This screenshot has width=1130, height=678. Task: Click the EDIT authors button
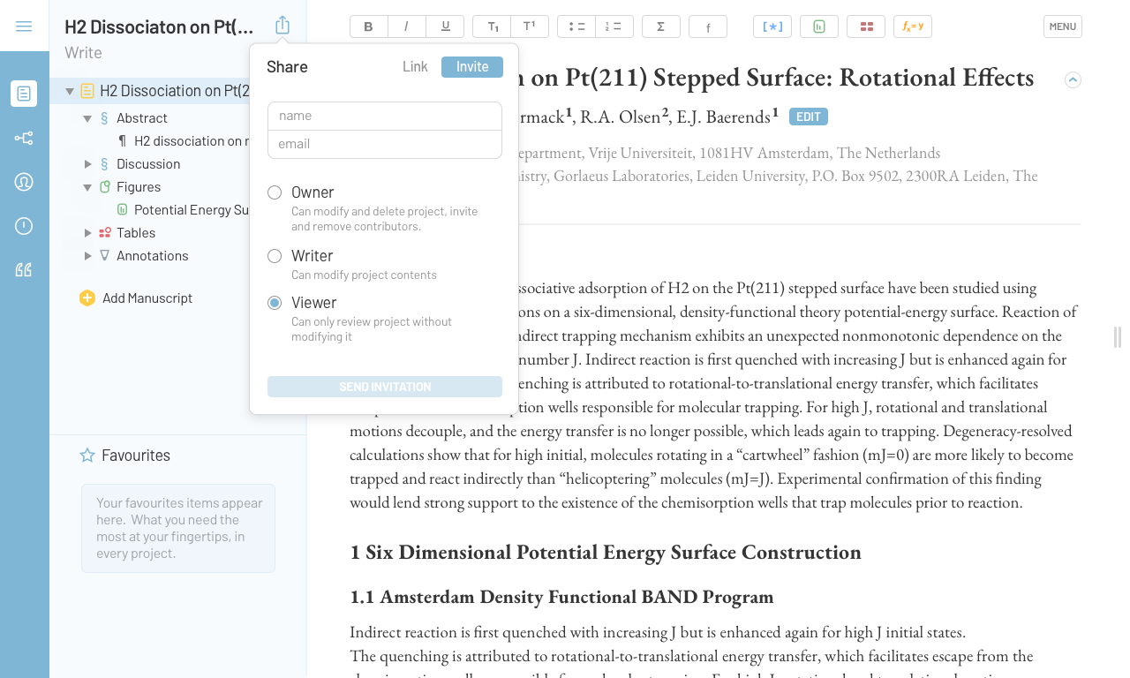[809, 117]
